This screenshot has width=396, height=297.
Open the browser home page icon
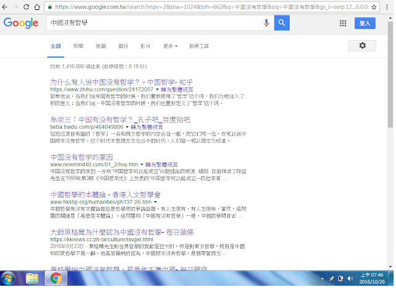pyautogui.click(x=37, y=7)
